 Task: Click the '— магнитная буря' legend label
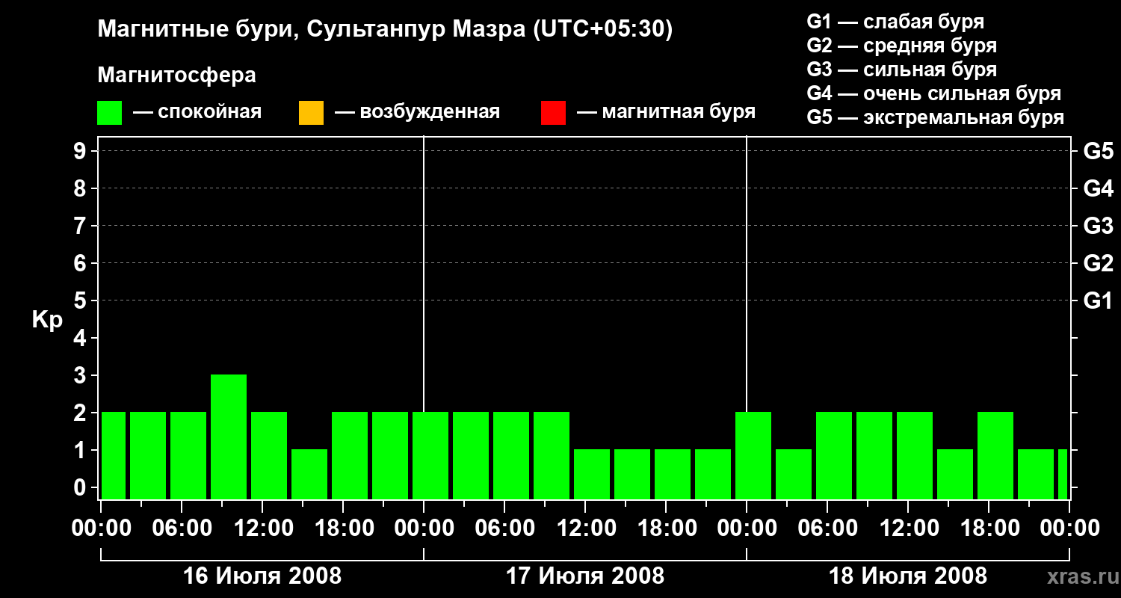[666, 112]
